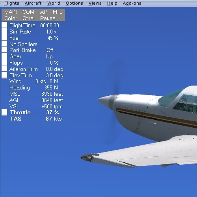This screenshot has height=197, width=197.
Task: Open the Color settings option
Action: coord(11,18)
